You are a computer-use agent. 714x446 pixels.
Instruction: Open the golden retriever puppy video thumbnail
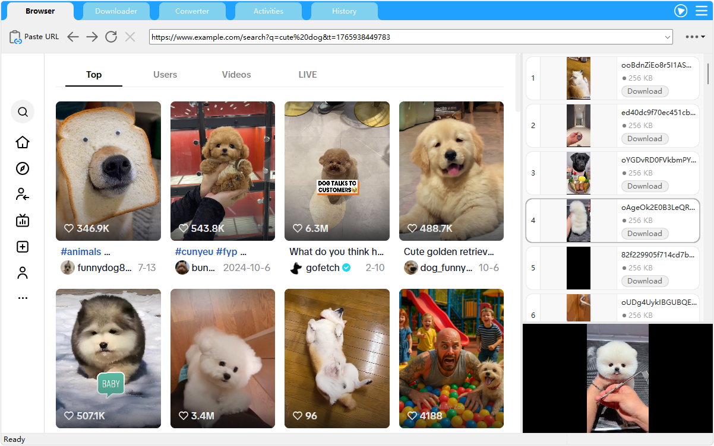click(x=451, y=171)
